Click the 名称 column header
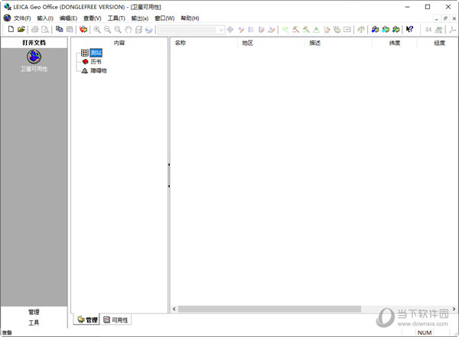Screen dimensions: 459x337 (204, 43)
